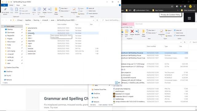Switch to Home tab in front Explorer
The image size is (197, 111).
pos(11,5)
